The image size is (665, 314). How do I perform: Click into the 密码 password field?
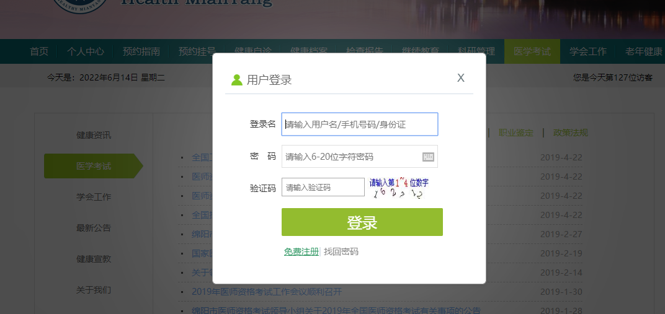coord(350,157)
